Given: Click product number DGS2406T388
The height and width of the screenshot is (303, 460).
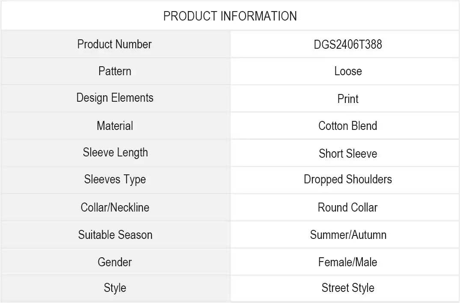Looking at the screenshot, I should tap(347, 44).
